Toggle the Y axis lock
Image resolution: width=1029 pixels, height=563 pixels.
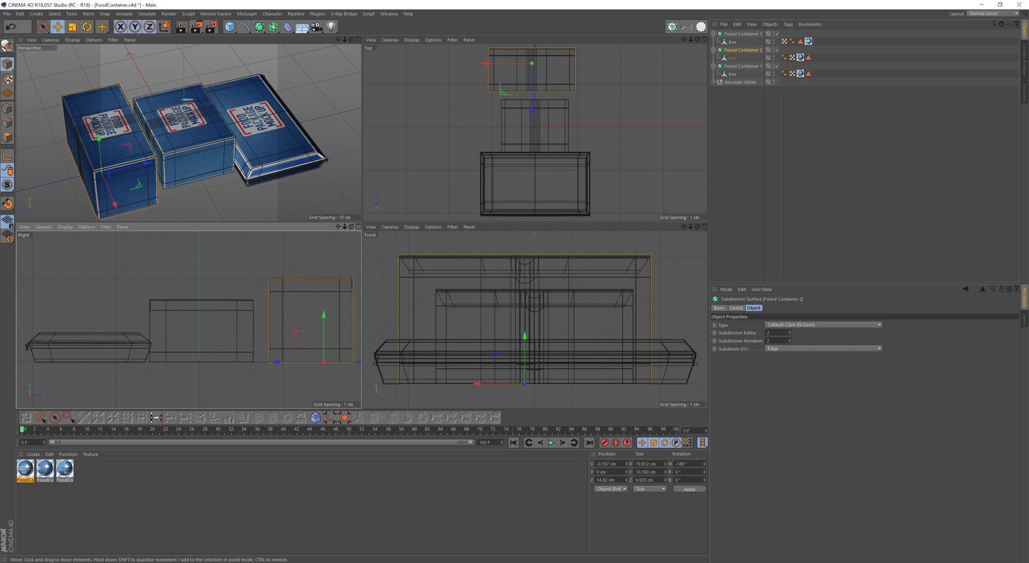(x=135, y=26)
